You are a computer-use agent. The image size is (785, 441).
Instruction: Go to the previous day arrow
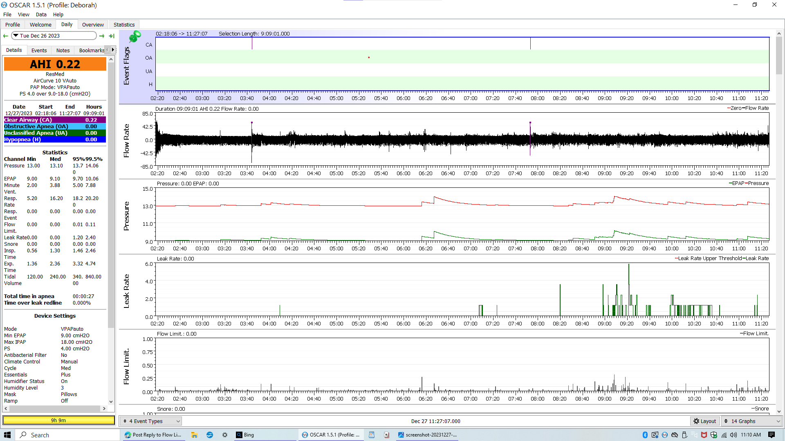[6, 36]
